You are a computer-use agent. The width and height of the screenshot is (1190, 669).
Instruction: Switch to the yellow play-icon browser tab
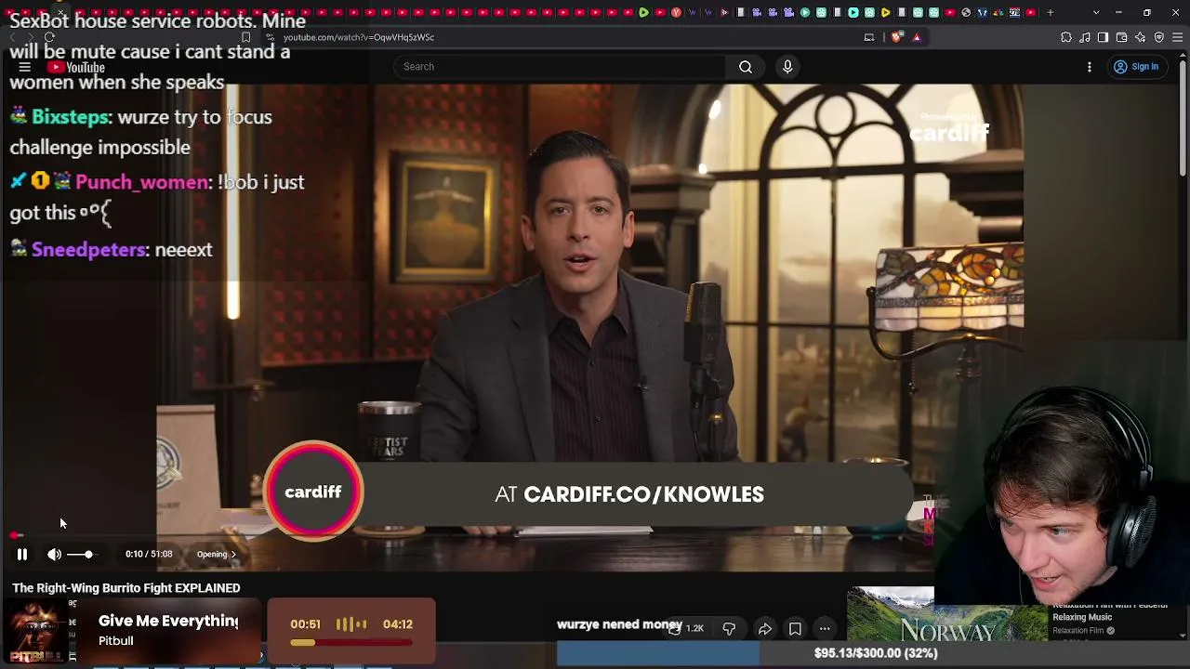tap(886, 12)
